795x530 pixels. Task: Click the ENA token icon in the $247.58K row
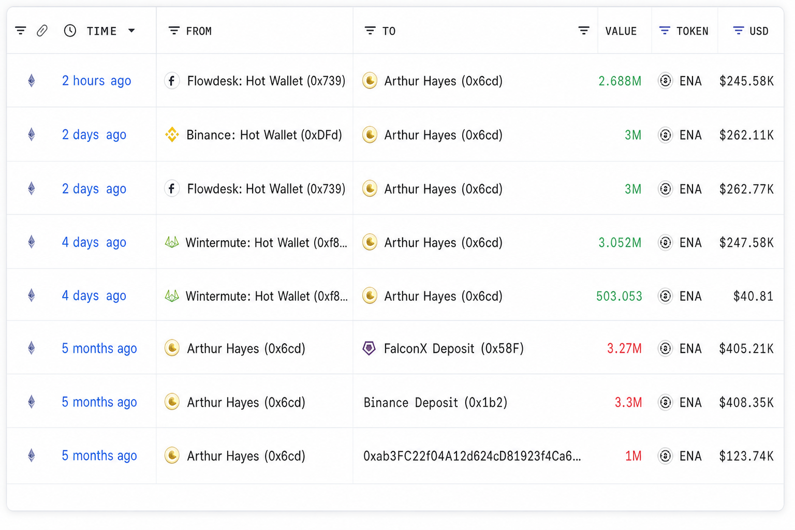tap(665, 242)
